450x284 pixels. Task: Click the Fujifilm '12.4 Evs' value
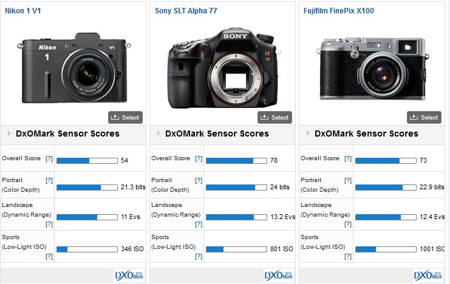(432, 217)
